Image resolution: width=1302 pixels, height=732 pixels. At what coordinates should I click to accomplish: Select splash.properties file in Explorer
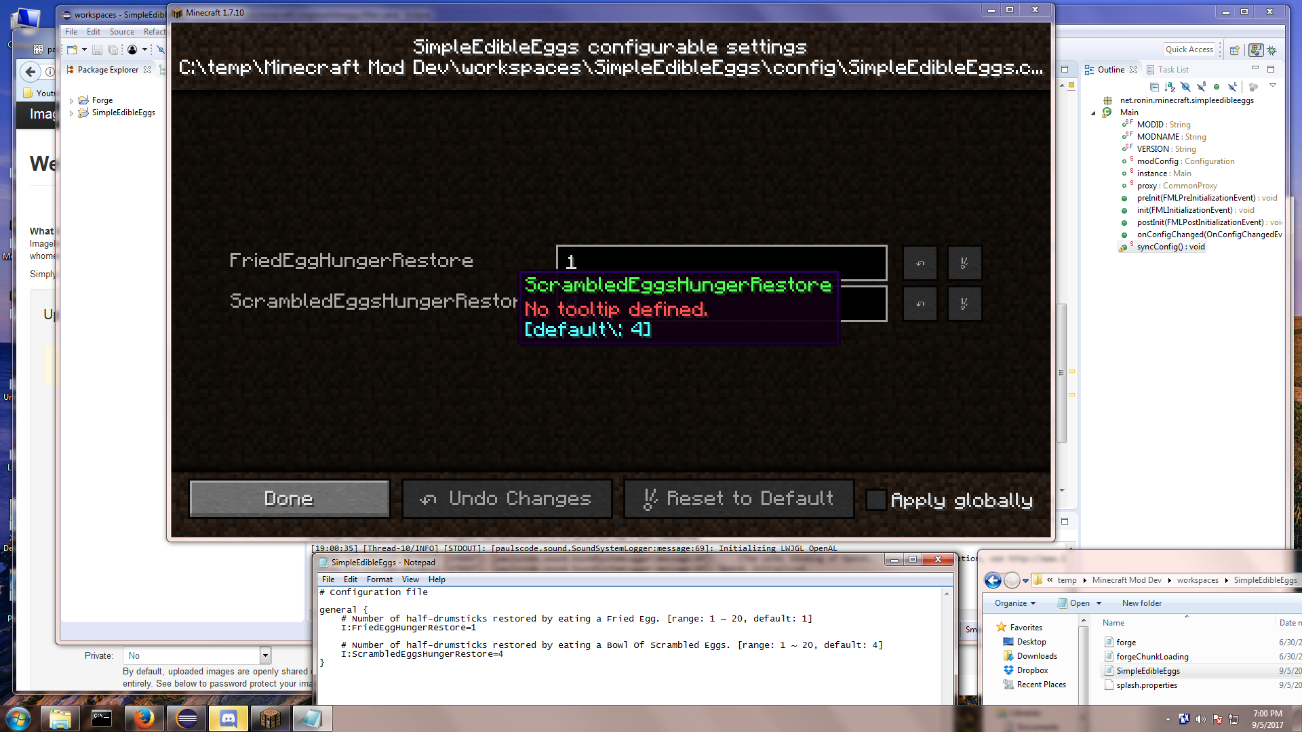[1146, 685]
